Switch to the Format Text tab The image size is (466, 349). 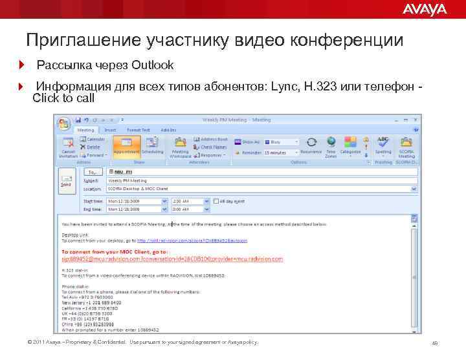tap(139, 130)
